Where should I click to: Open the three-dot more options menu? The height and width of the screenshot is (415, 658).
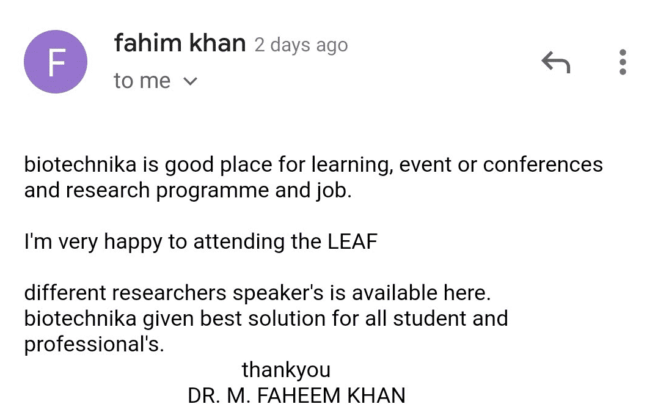point(623,62)
